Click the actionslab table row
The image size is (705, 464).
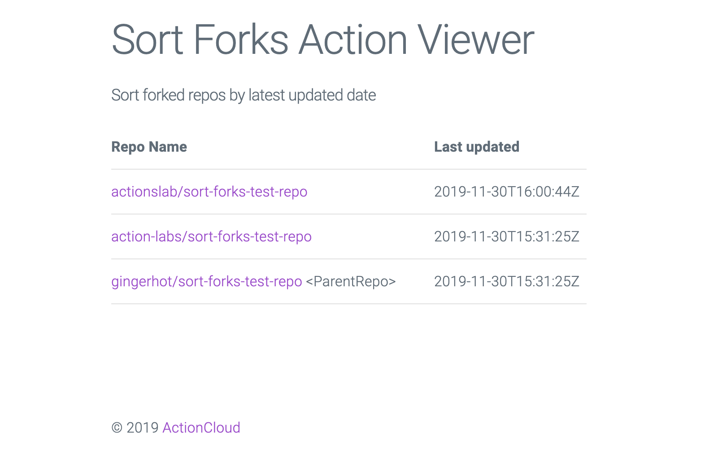pos(349,192)
